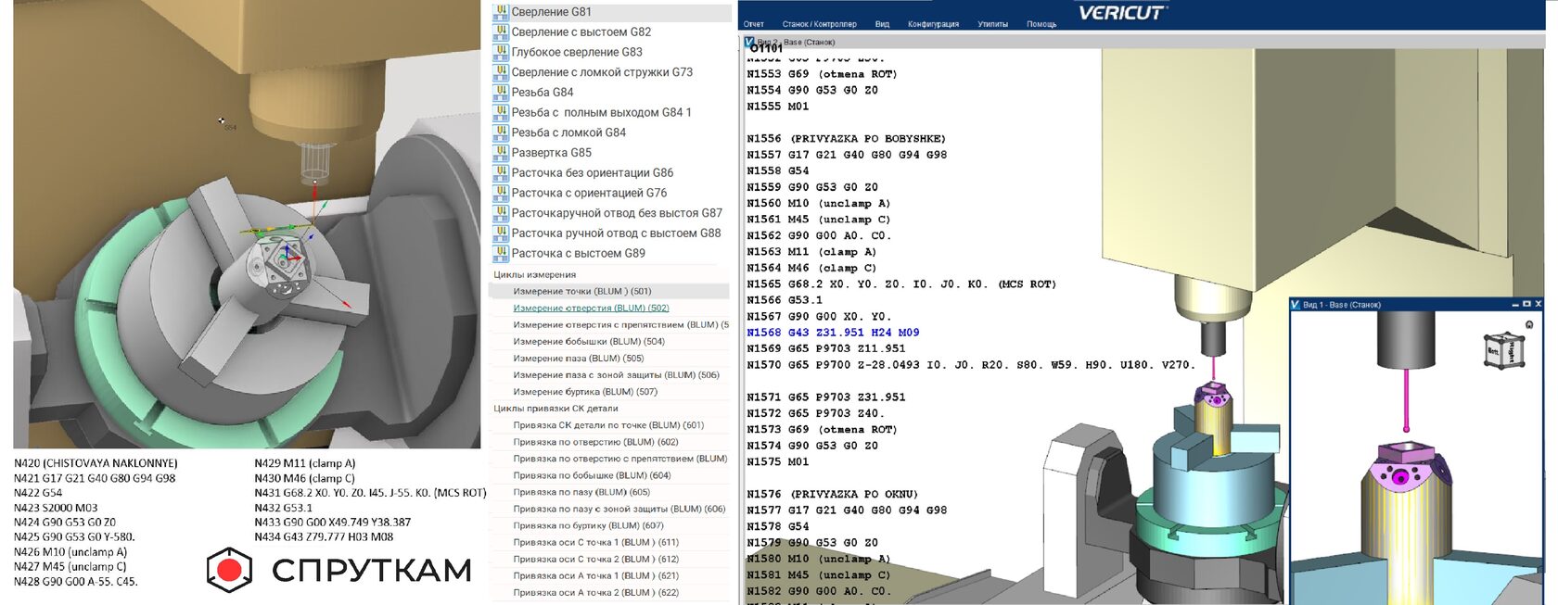Viewport: 1558px width, 605px height.
Task: Click the view orientation cube in Вид 1
Action: tap(1503, 351)
